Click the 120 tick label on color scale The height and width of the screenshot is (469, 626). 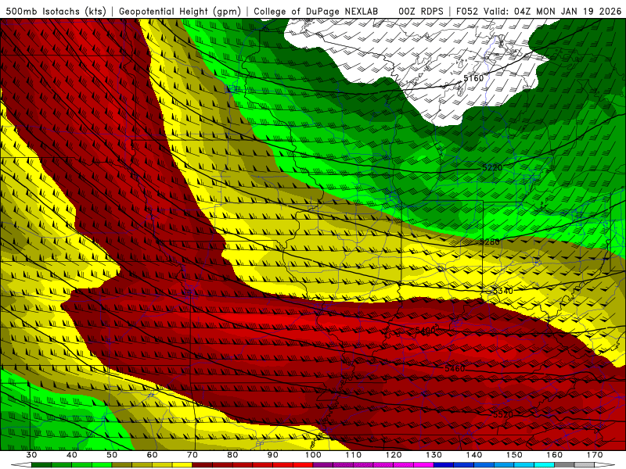coord(394,455)
